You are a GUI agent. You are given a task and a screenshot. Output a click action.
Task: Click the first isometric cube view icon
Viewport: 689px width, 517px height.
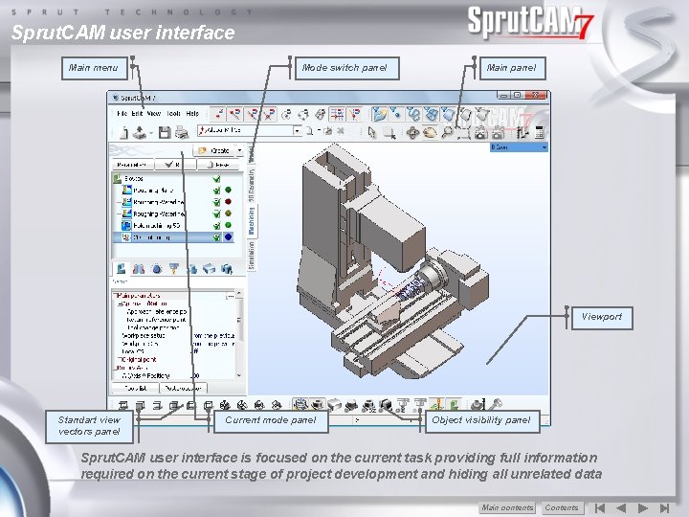click(x=225, y=404)
